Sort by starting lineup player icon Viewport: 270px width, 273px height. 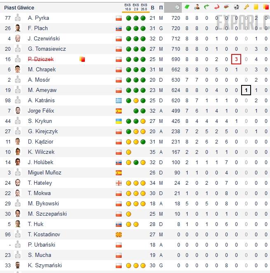(197, 7)
